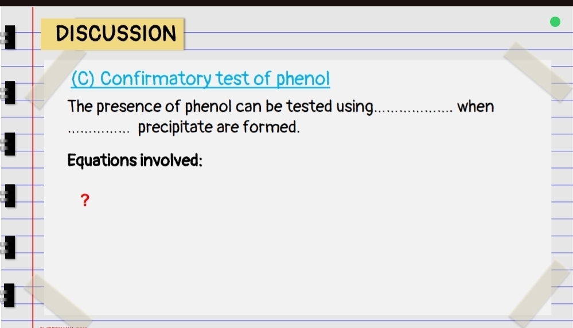The image size is (573, 328).
Task: Click the third binder ring from top
Action: 10,144
